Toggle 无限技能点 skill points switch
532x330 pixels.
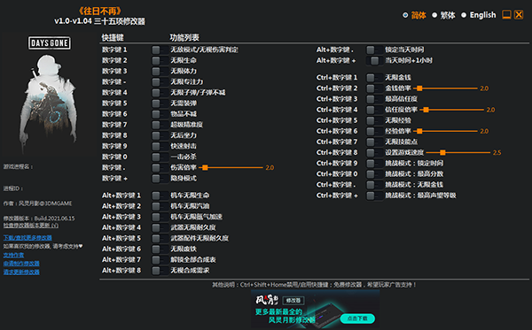coord(374,142)
